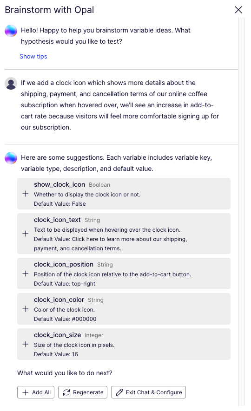Viewport: 251px width, 411px height.
Task: Show tips for brainstorming
Action: click(x=33, y=57)
